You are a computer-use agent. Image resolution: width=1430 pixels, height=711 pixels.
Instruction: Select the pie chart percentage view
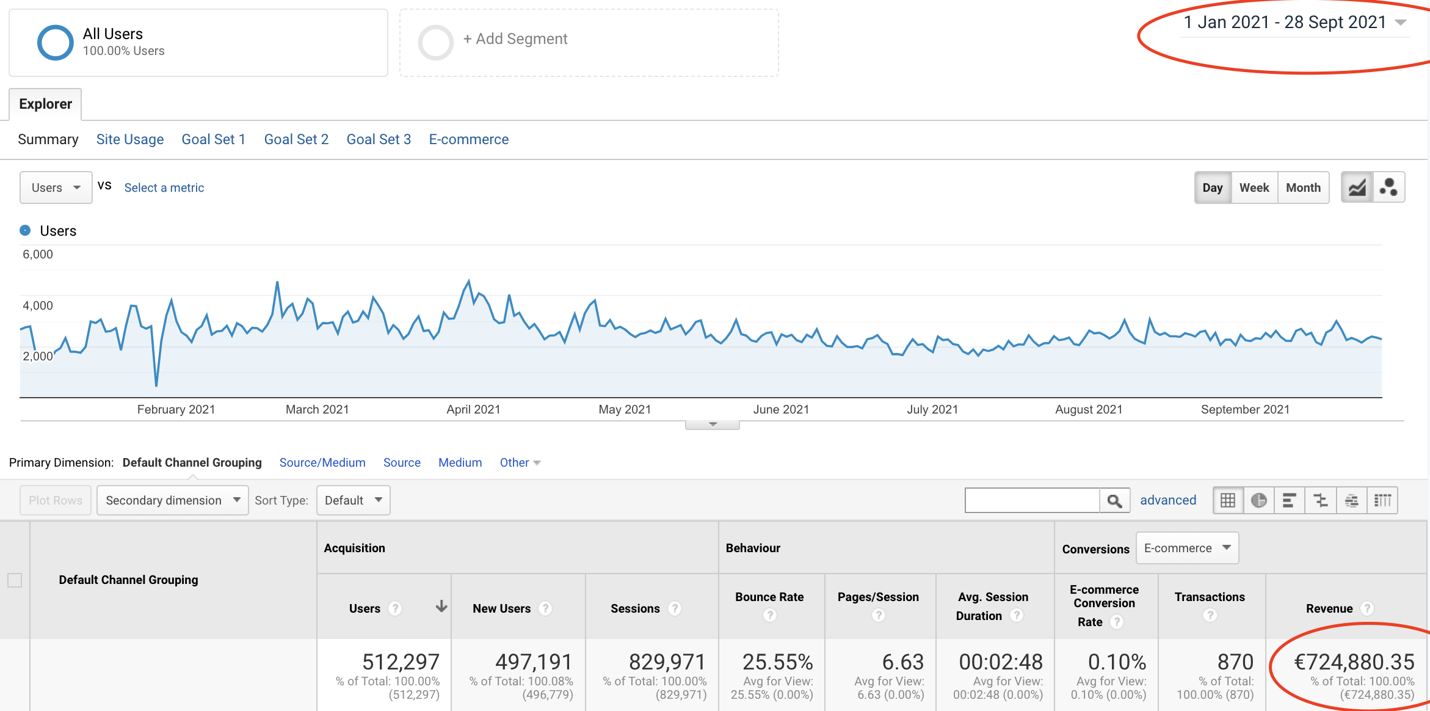pos(1258,500)
